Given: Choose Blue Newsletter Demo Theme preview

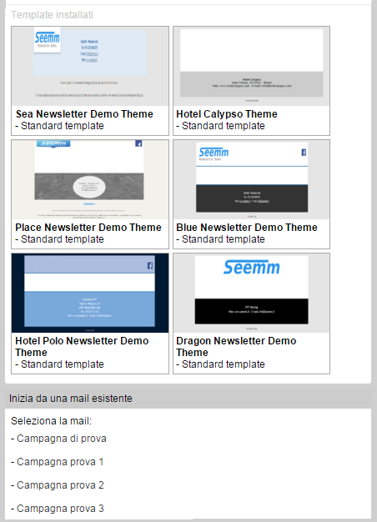Looking at the screenshot, I should coord(251,179).
